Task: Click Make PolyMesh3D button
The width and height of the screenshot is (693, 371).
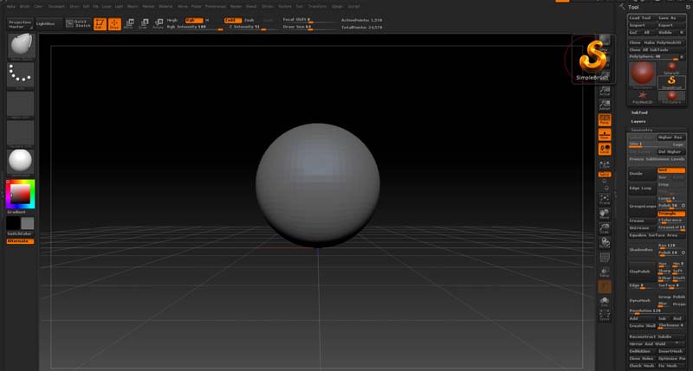Action: pos(664,42)
